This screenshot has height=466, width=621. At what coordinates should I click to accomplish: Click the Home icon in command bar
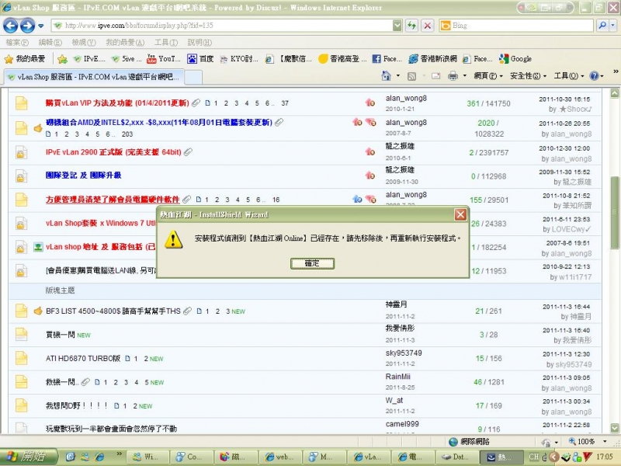(x=387, y=76)
